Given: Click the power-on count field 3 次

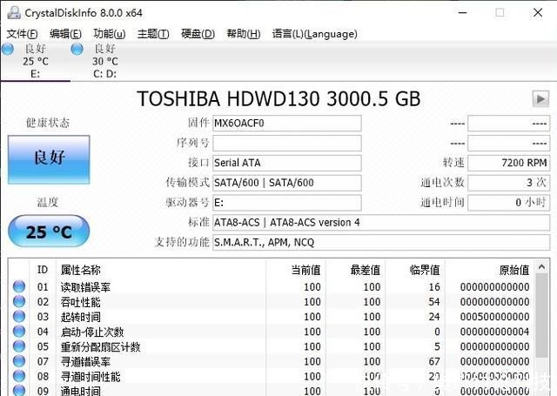Looking at the screenshot, I should 508,183.
